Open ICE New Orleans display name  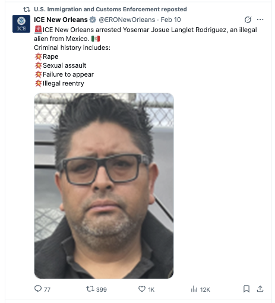(61, 20)
